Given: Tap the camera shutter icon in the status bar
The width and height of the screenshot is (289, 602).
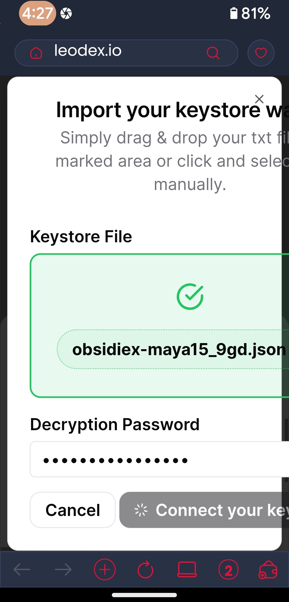Looking at the screenshot, I should (x=66, y=13).
